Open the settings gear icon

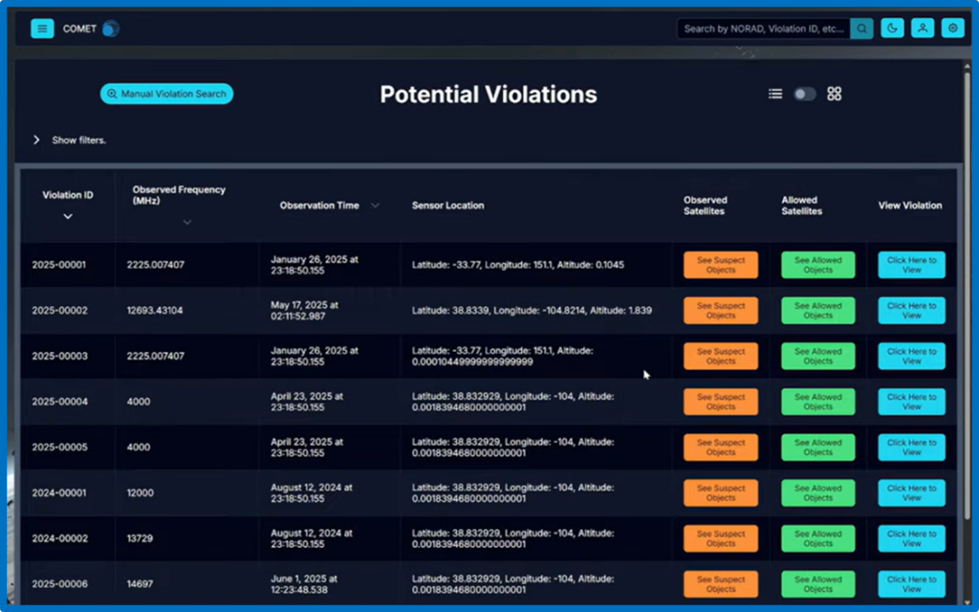coord(952,29)
